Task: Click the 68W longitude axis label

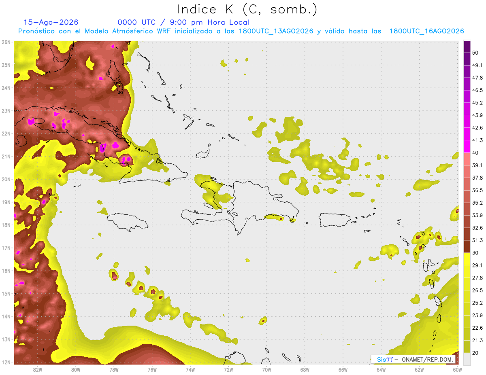Action: tap(305, 369)
